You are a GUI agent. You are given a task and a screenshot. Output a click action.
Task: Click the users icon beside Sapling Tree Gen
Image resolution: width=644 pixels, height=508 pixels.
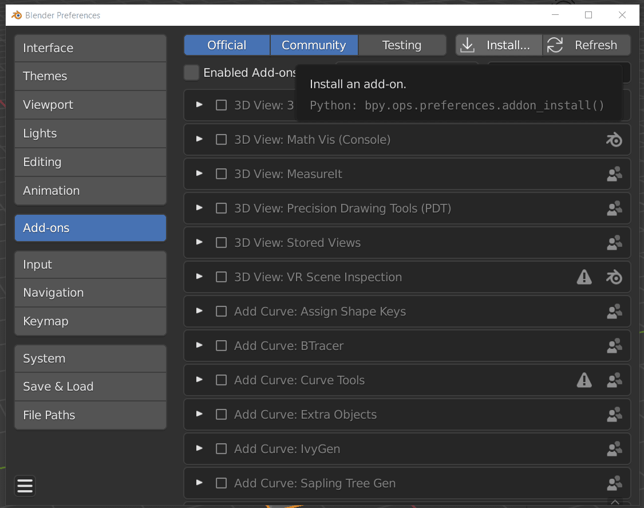coord(614,483)
